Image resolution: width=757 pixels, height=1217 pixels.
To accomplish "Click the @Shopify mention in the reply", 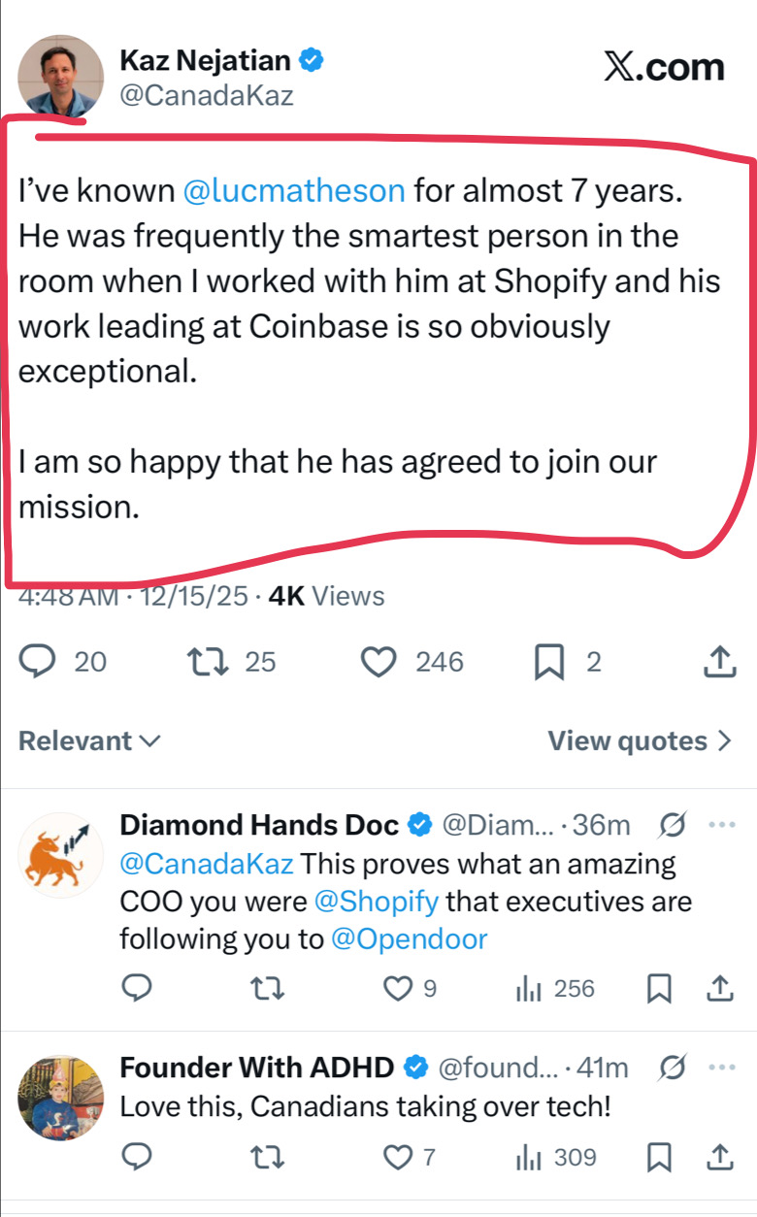I will [x=377, y=901].
